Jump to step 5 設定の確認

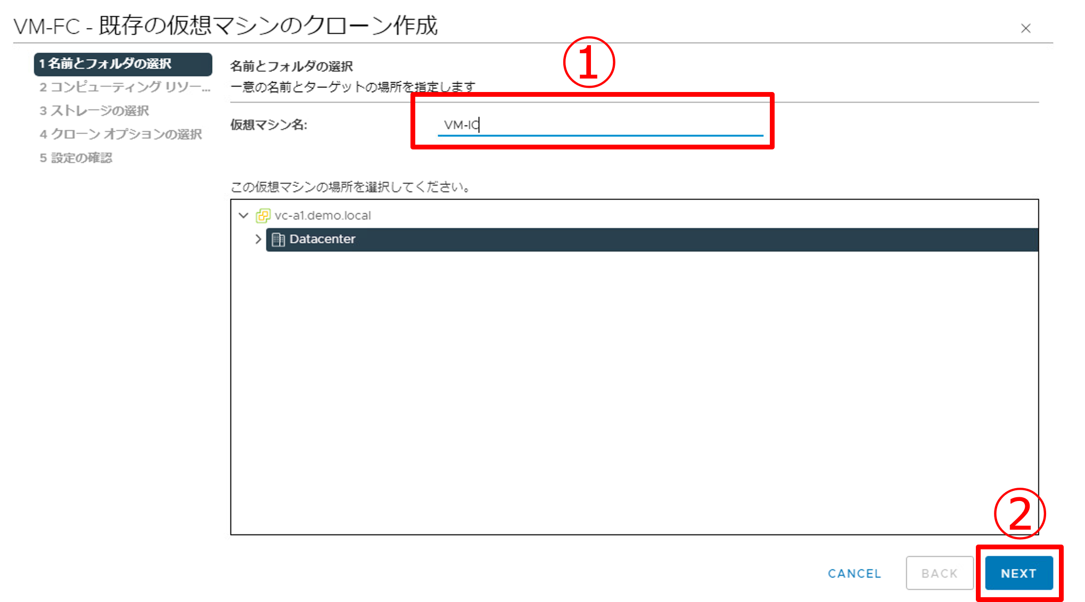(76, 158)
